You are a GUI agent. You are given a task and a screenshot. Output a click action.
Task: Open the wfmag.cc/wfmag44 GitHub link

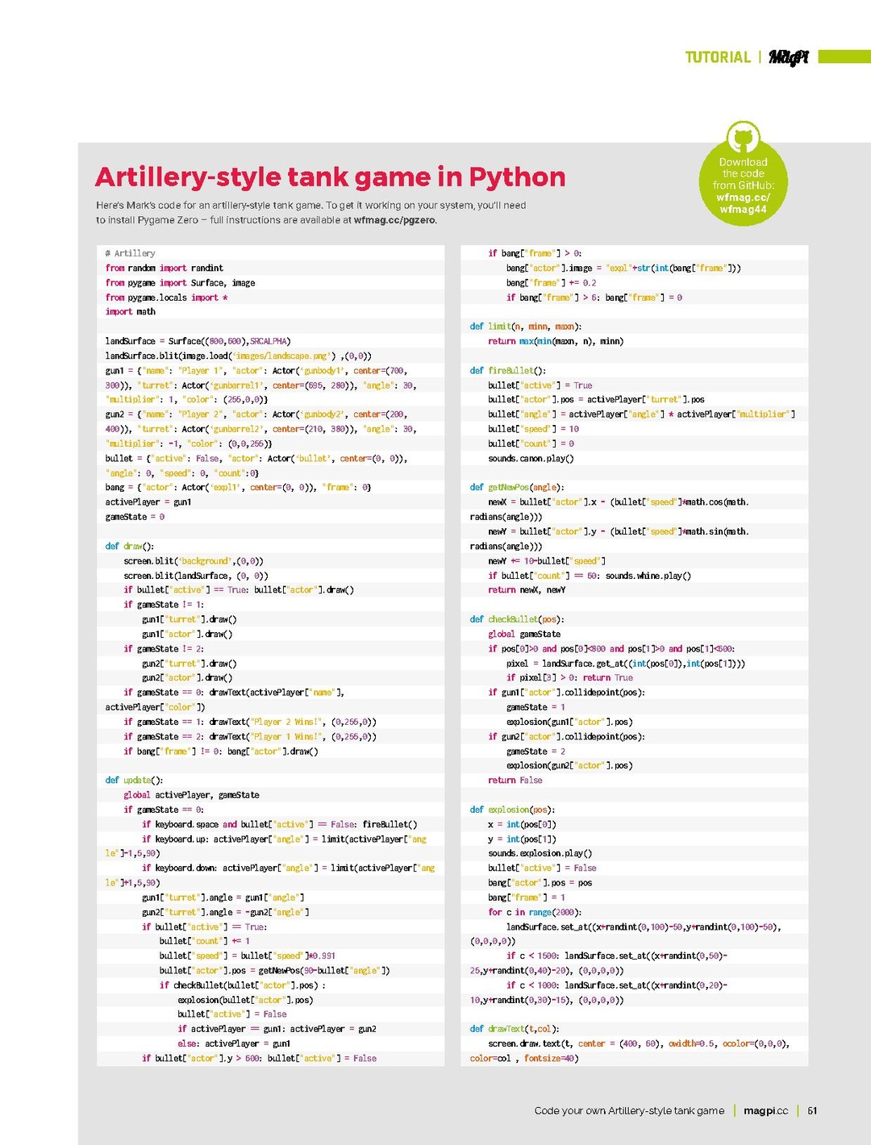[743, 203]
